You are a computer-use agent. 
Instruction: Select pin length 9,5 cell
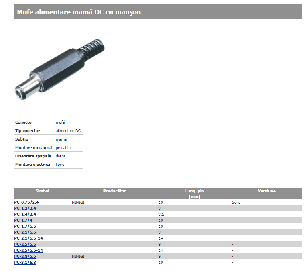[x=161, y=214]
